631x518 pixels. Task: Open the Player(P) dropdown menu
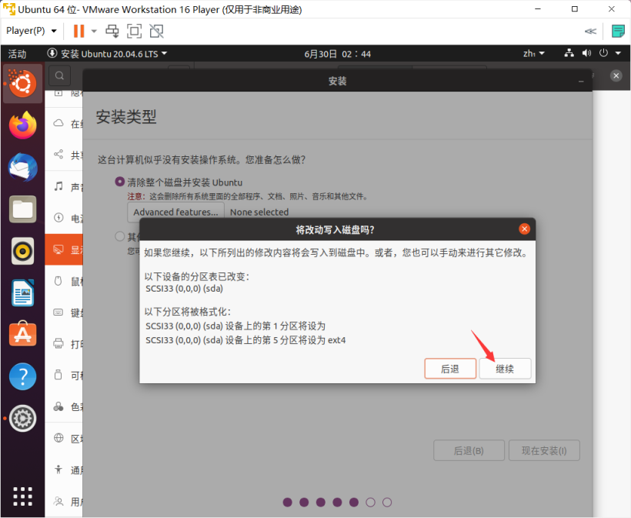(32, 31)
